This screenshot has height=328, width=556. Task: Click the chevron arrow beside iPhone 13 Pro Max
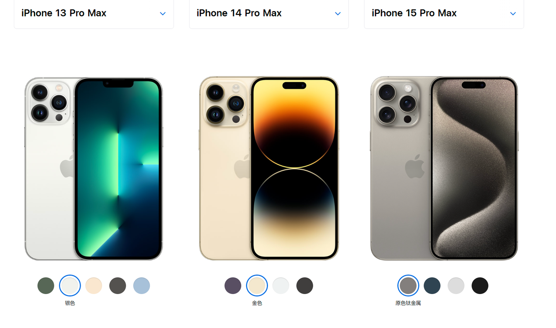coord(163,14)
